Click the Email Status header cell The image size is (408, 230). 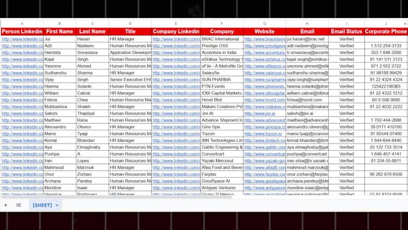pyautogui.click(x=346, y=31)
